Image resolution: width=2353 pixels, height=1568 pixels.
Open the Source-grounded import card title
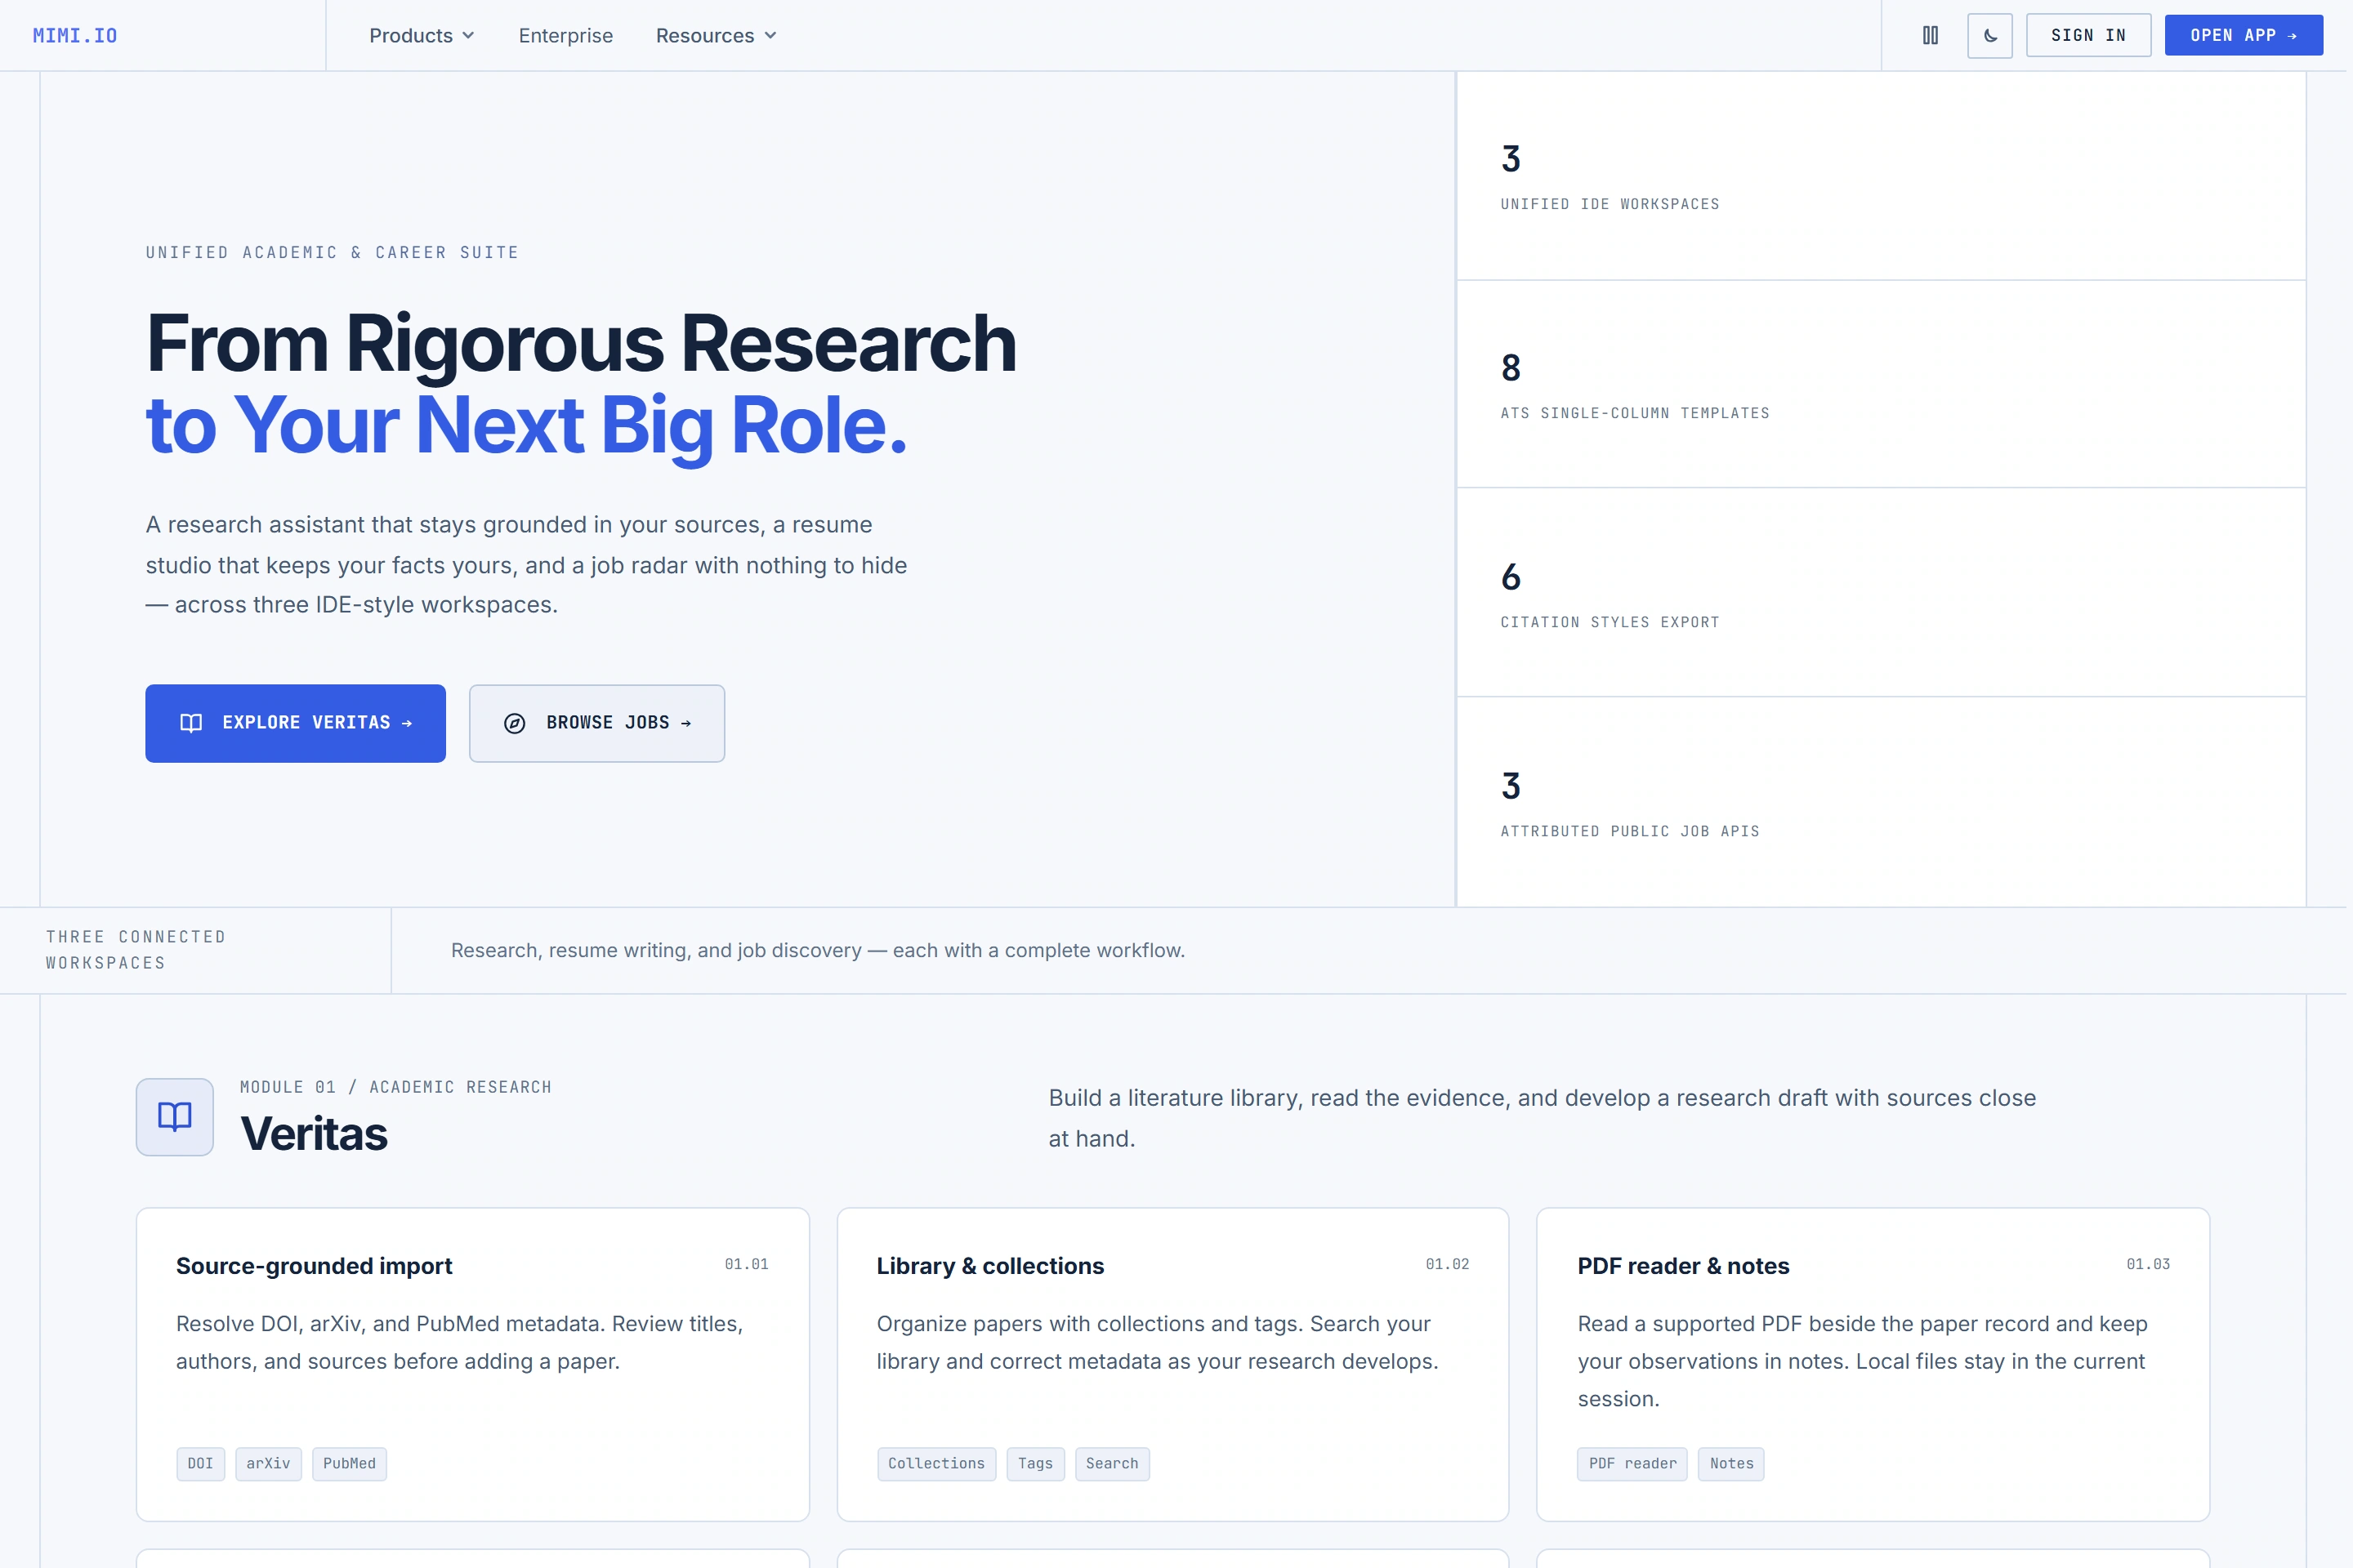(314, 1266)
